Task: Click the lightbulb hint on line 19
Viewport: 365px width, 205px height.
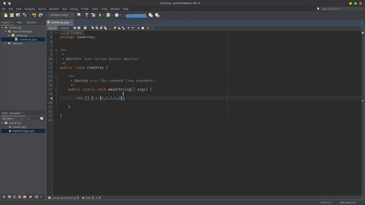Action: [x=51, y=99]
